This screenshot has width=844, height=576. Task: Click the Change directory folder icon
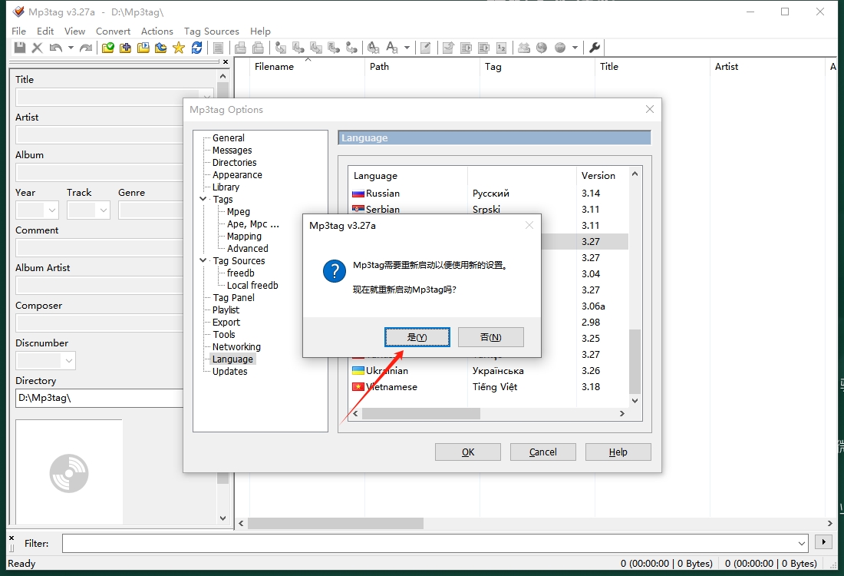click(x=107, y=48)
